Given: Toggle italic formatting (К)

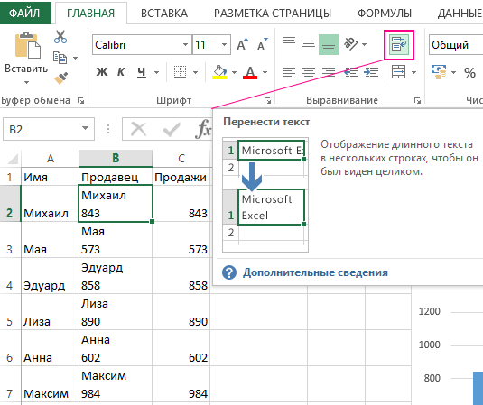Looking at the screenshot, I should point(121,72).
